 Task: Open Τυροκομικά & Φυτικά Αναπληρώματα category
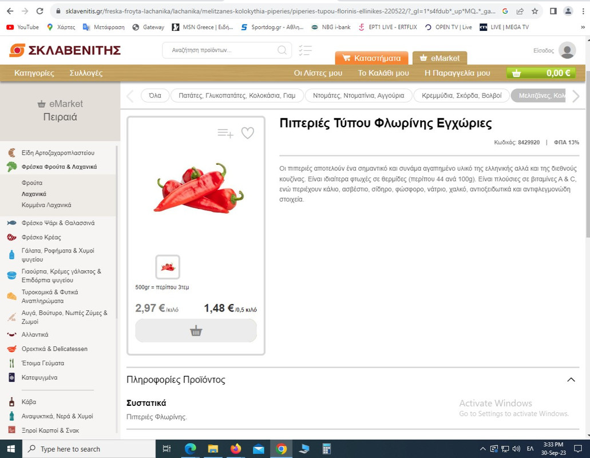(x=50, y=296)
